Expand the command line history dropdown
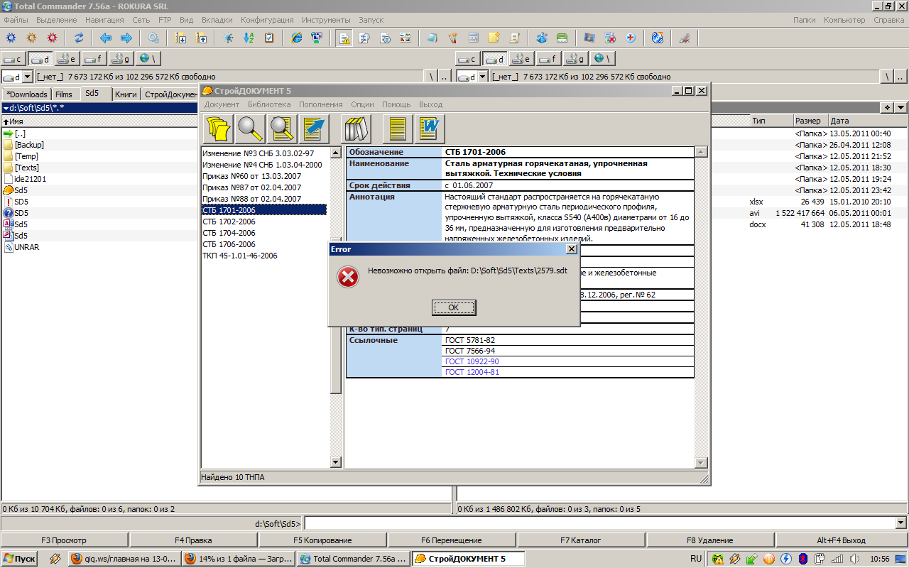This screenshot has height=568, width=909. click(901, 523)
